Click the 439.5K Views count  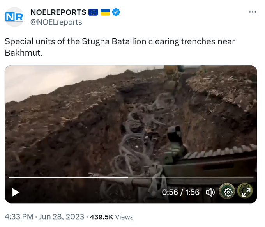pos(111,217)
